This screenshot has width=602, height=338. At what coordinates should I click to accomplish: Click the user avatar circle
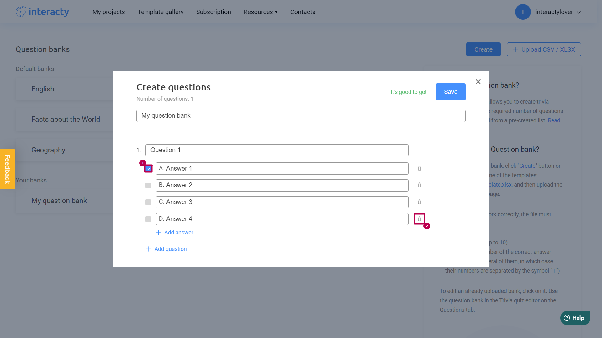(523, 12)
